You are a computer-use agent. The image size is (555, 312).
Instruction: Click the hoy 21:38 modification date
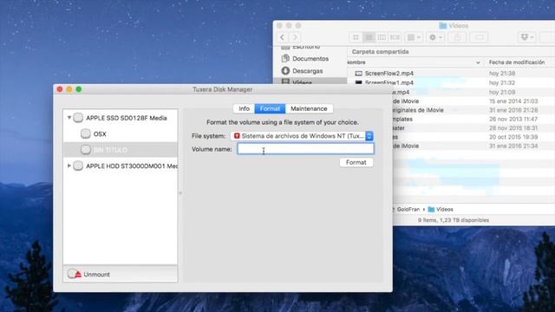(x=502, y=73)
